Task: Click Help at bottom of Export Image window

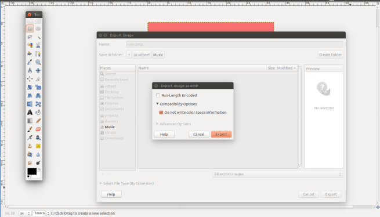Action: [x=111, y=194]
